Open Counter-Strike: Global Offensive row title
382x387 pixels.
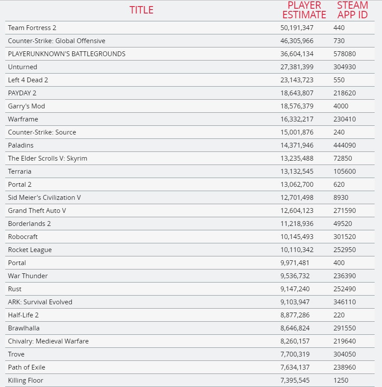(x=56, y=41)
